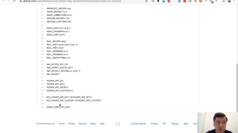The width and height of the screenshot is (238, 133).
Task: Click the GitHub Octocat footer logo
Action: point(118,124)
